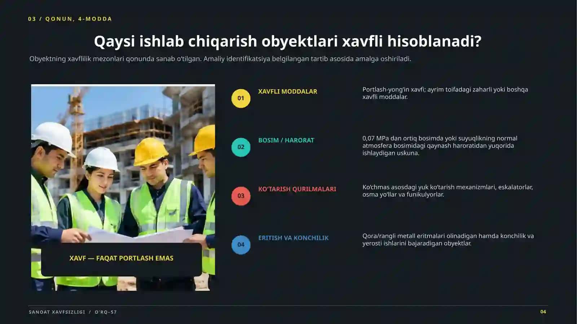The image size is (577, 324).
Task: Select the description starting 'Ko'chmas asosdagi yuk'
Action: pyautogui.click(x=448, y=191)
